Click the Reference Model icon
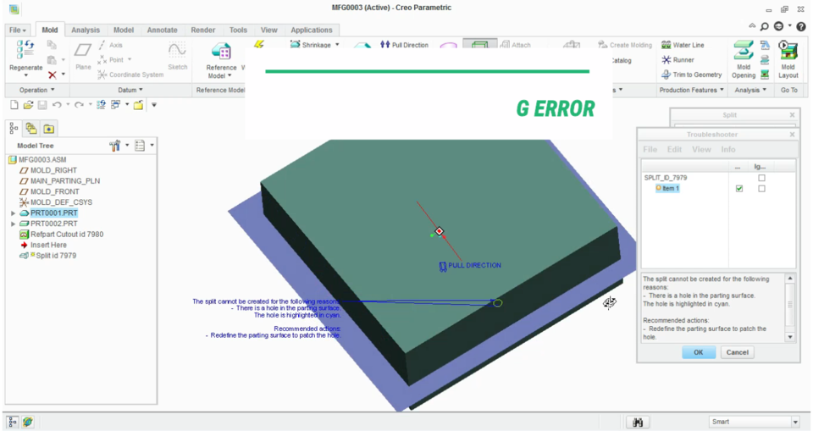Screen dimensions: 813x431 [221, 52]
